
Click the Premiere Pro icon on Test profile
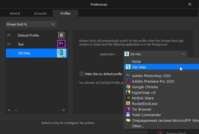click(61, 44)
